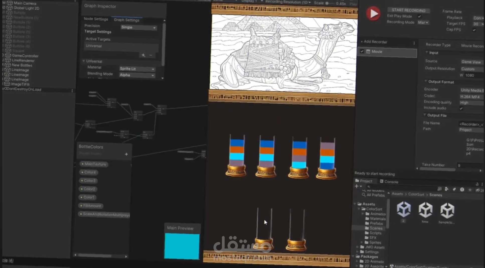Select the SFX folder icon

(x=367, y=237)
